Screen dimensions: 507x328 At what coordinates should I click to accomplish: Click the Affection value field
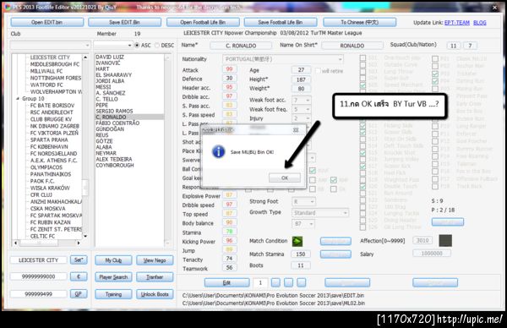click(422, 240)
